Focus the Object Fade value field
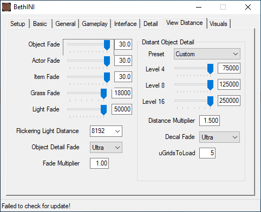 tap(123, 44)
